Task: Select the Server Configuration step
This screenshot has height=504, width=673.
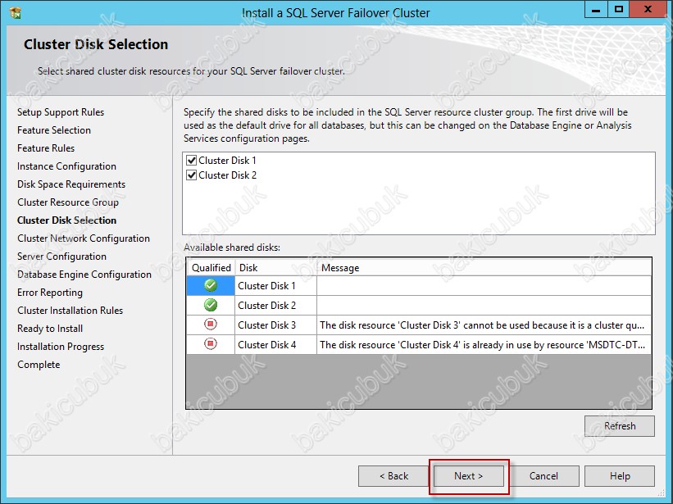Action: 61,257
